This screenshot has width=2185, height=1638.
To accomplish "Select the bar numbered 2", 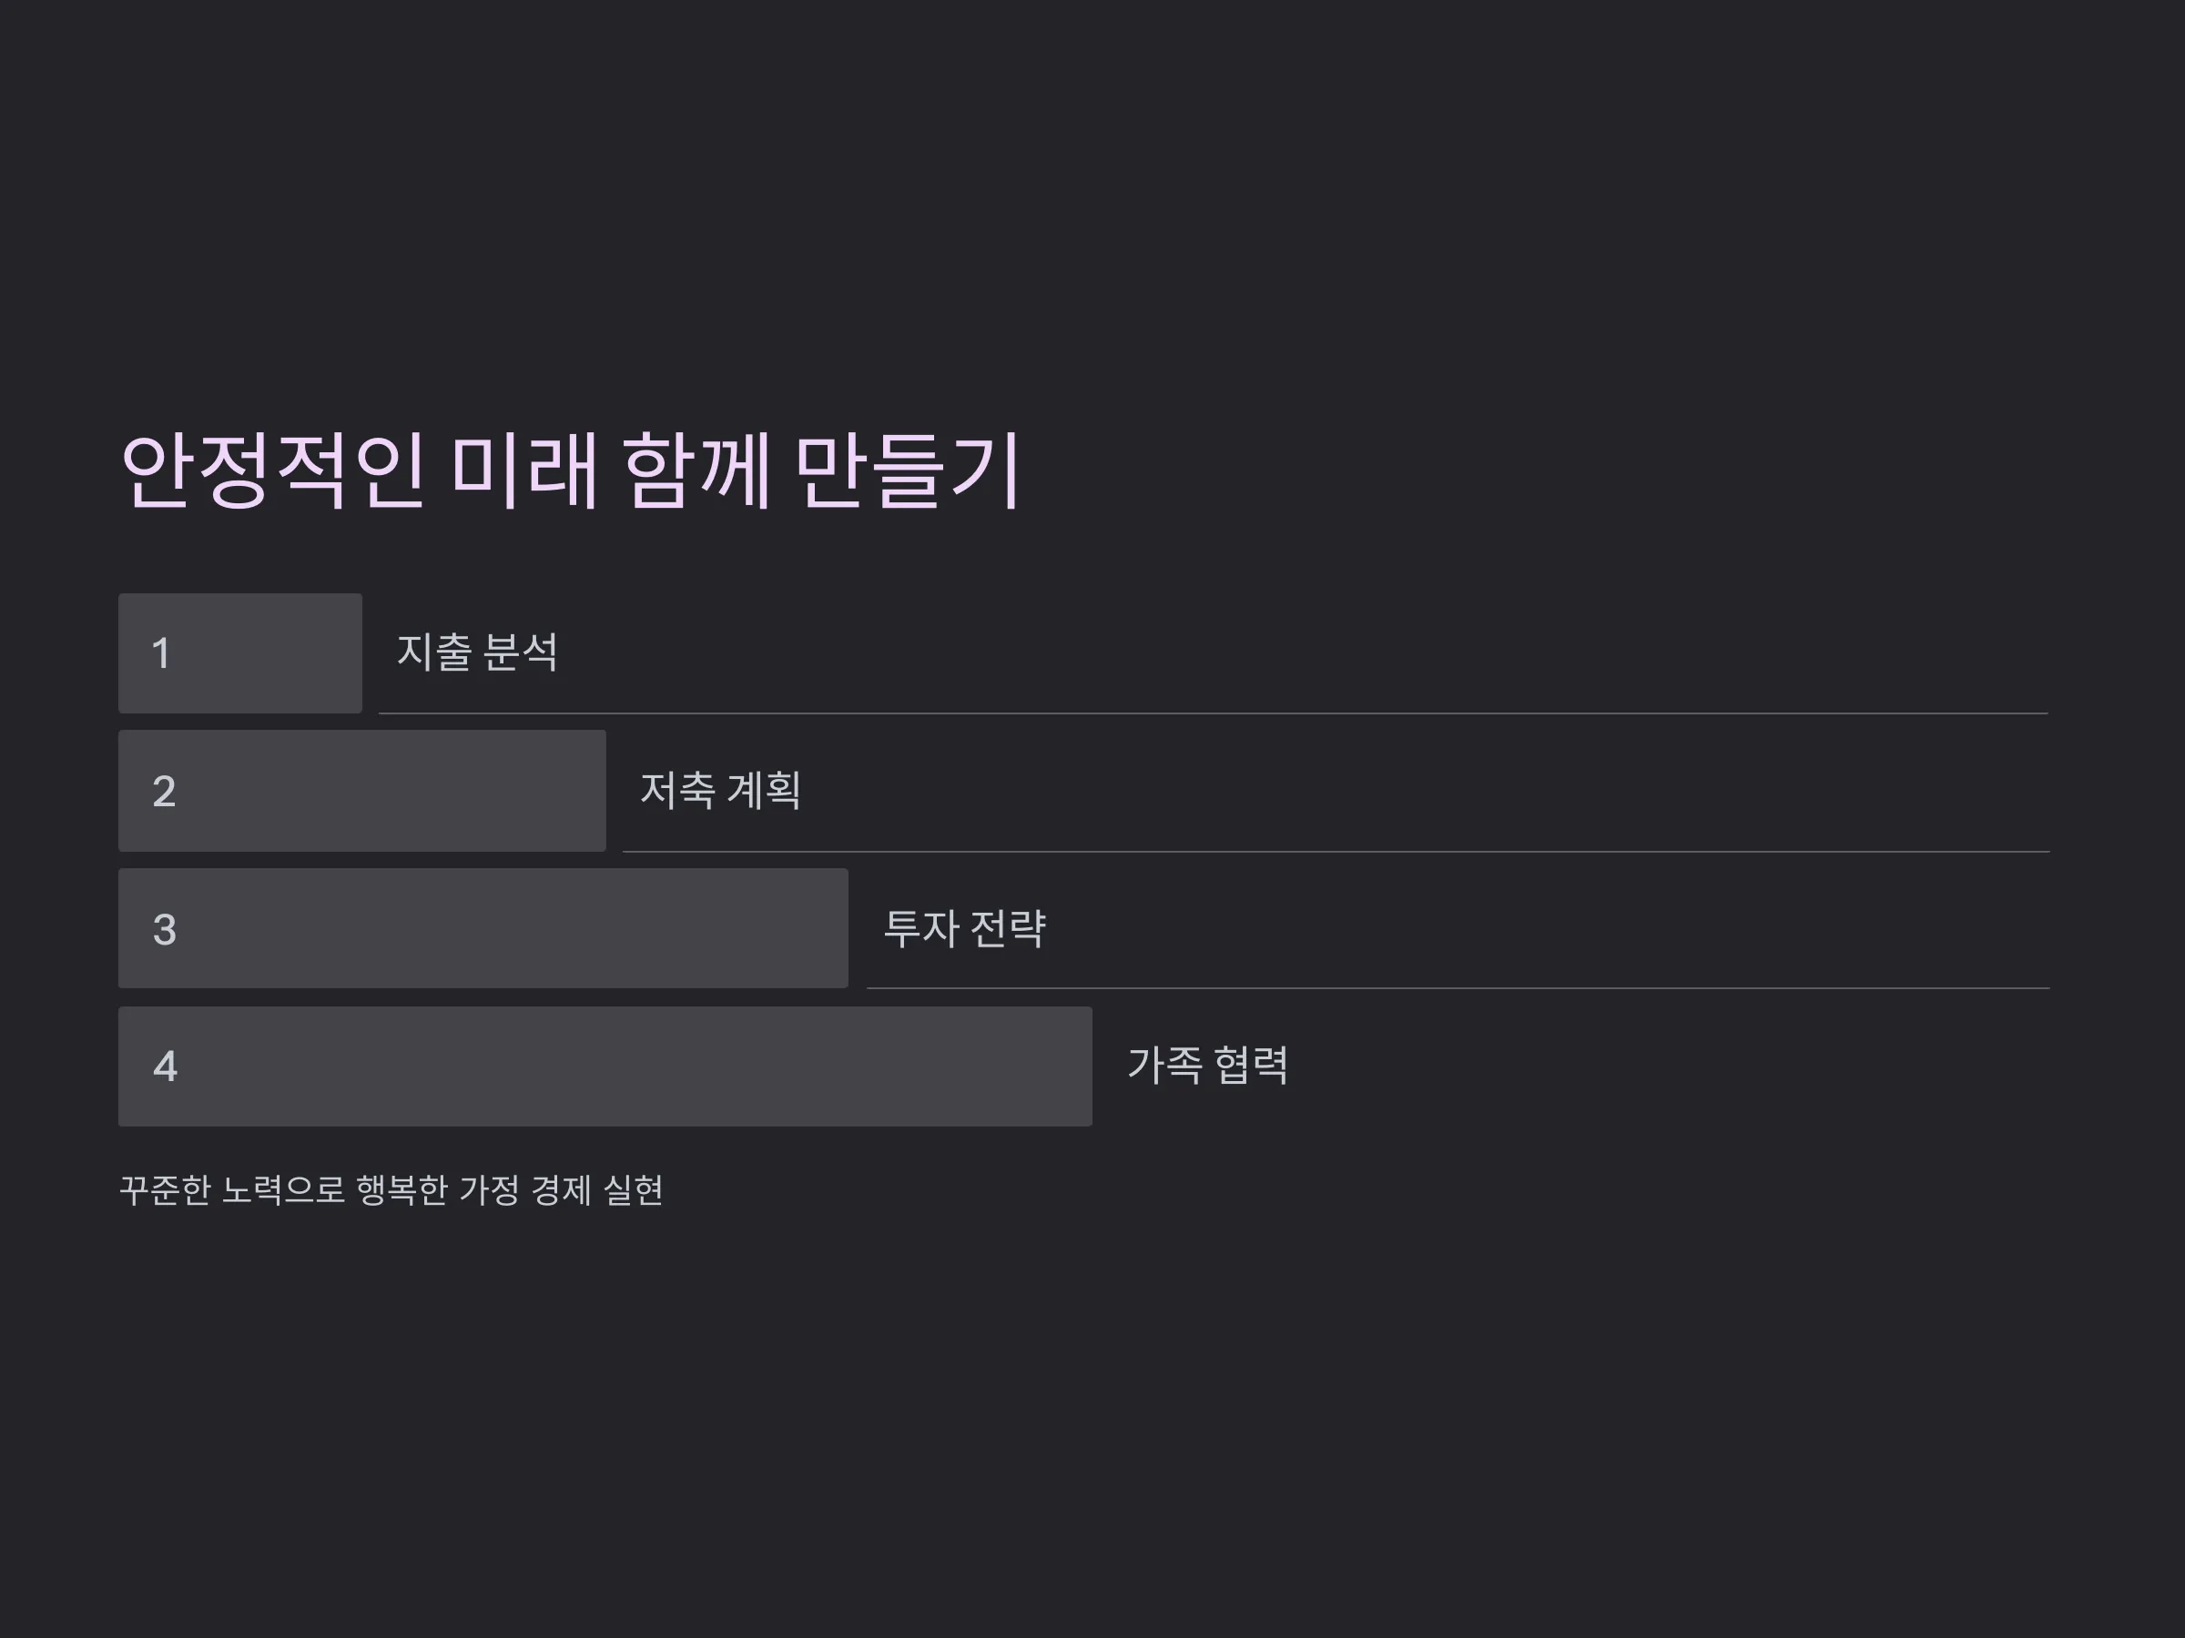I will point(362,791).
